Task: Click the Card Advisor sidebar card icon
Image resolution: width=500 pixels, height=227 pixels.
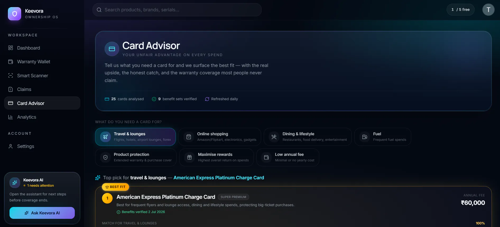Action: (x=11, y=103)
